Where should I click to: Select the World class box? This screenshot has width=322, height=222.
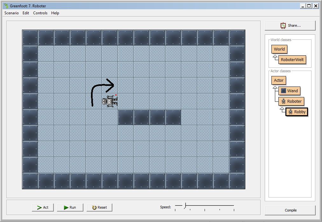click(279, 49)
